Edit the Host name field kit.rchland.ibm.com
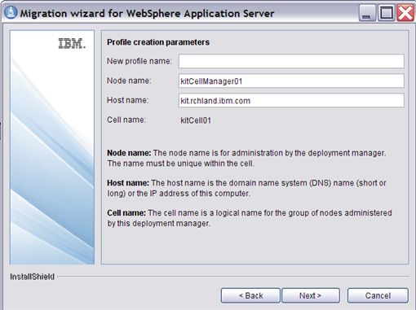Viewport: 416px width, 310px height. (x=291, y=100)
